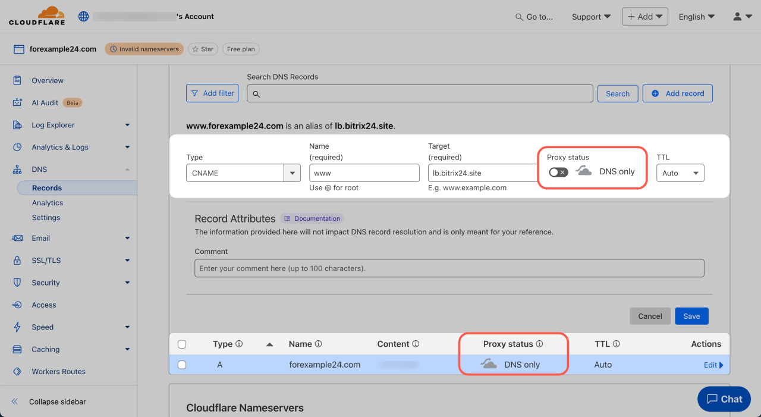Image resolution: width=761 pixels, height=417 pixels.
Task: Click the Cloudflare logo
Action: coord(36,16)
